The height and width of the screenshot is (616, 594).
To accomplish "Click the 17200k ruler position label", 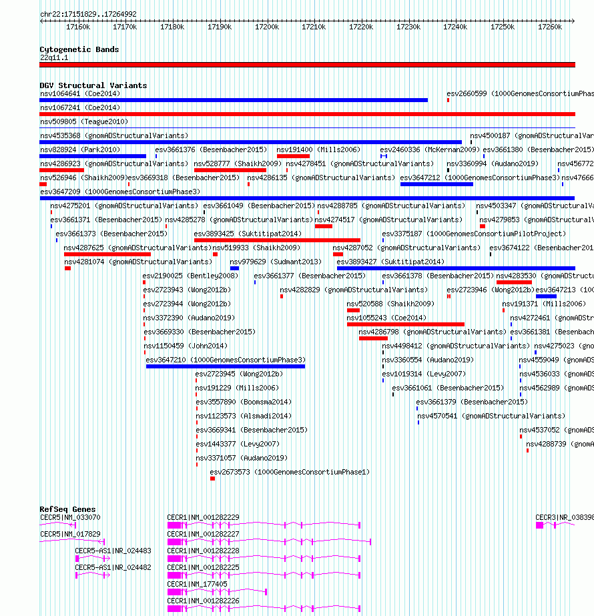I will 267,27.
